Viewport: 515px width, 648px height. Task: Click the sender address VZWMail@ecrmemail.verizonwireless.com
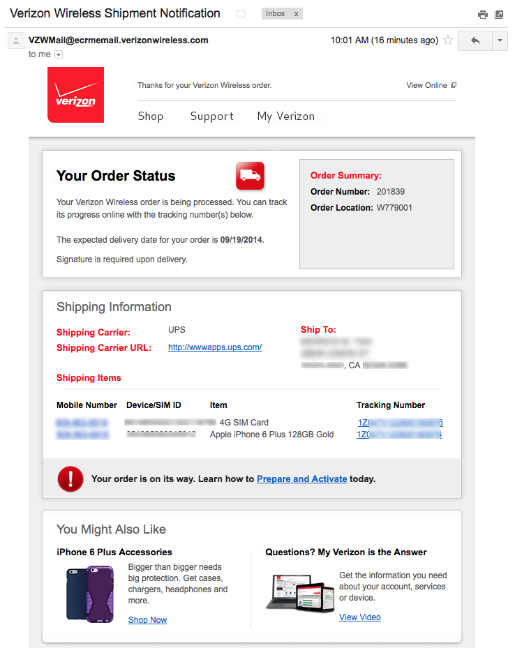(118, 40)
